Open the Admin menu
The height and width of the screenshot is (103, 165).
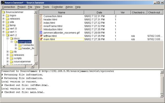coord(69,7)
